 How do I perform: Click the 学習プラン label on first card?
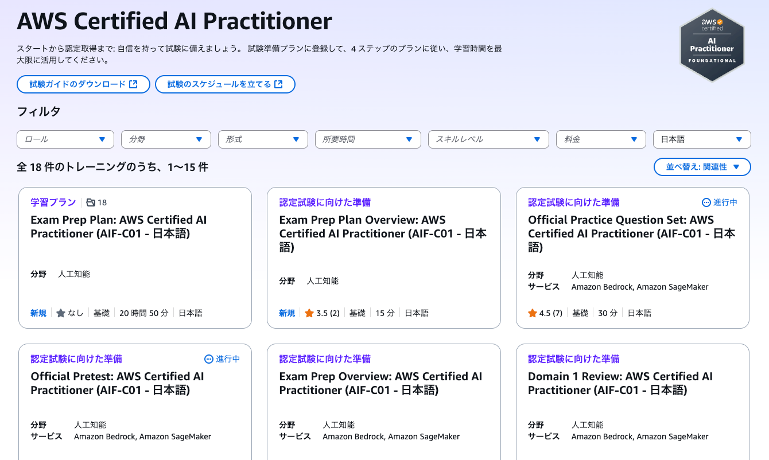tap(53, 202)
